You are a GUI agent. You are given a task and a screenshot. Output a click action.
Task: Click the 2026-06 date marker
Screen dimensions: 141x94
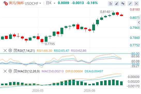click(89, 90)
